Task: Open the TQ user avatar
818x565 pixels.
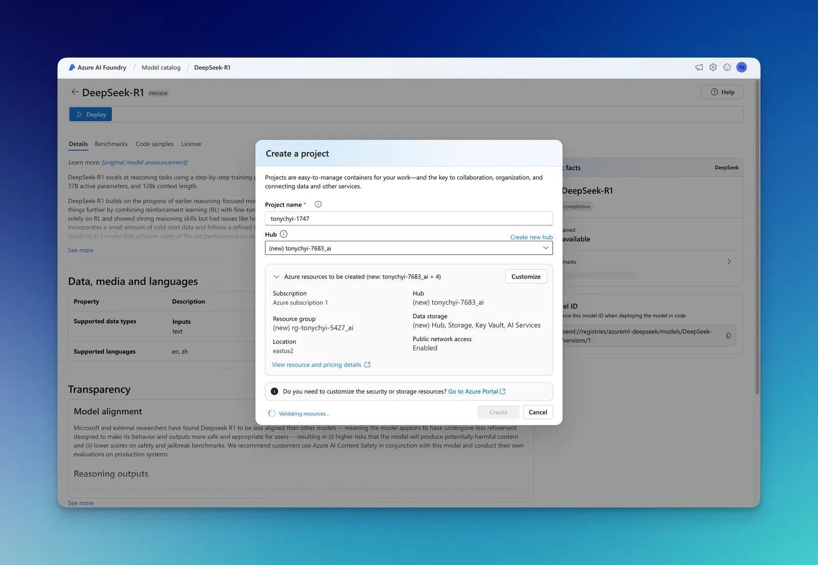Action: point(741,67)
